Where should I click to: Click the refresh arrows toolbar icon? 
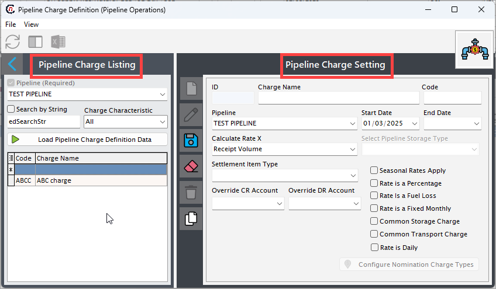[13, 41]
